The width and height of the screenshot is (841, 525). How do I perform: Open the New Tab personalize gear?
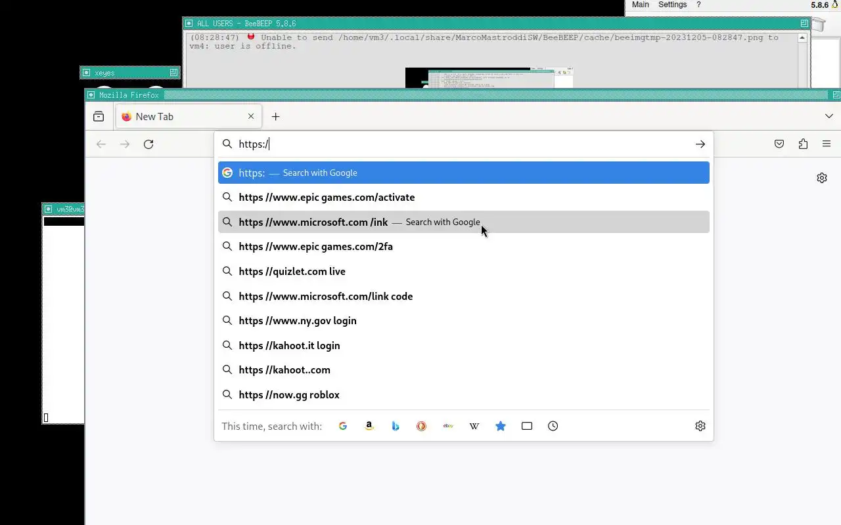[x=822, y=178]
